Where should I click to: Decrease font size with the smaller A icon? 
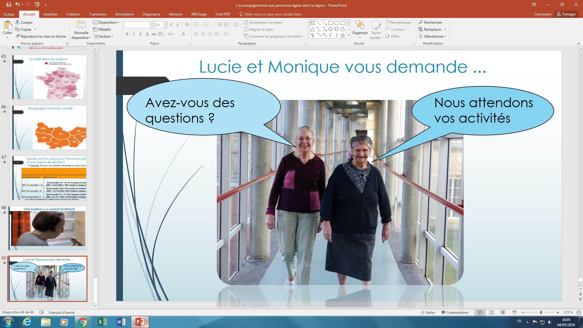pyautogui.click(x=178, y=25)
